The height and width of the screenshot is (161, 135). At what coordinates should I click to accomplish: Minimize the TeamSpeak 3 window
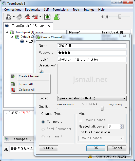114,2
